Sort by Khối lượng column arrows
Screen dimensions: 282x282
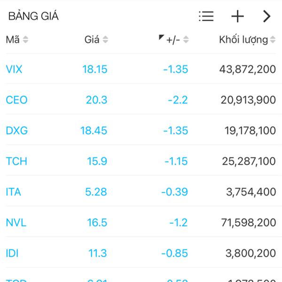273,39
